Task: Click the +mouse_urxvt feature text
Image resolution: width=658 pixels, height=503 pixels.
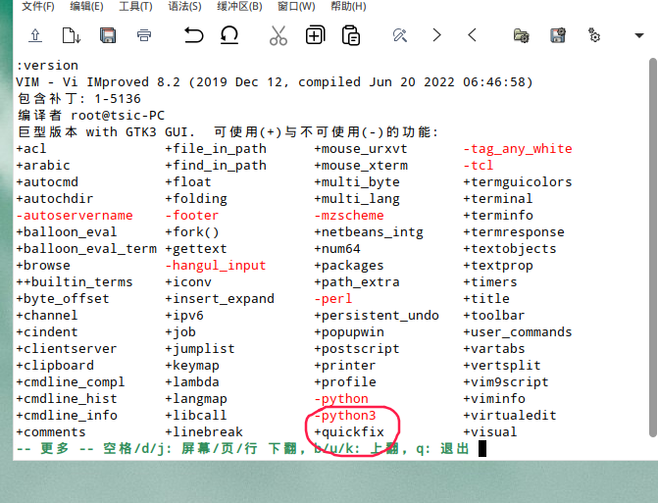Action: pos(361,148)
